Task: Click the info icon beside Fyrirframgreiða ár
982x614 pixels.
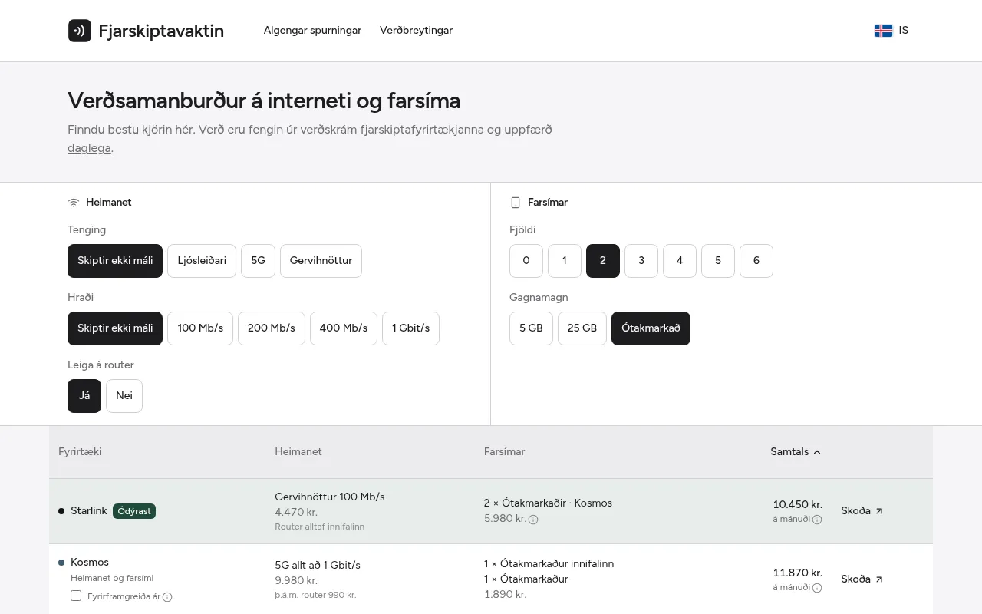Action: coord(167,597)
